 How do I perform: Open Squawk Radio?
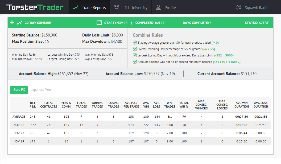[252, 7]
